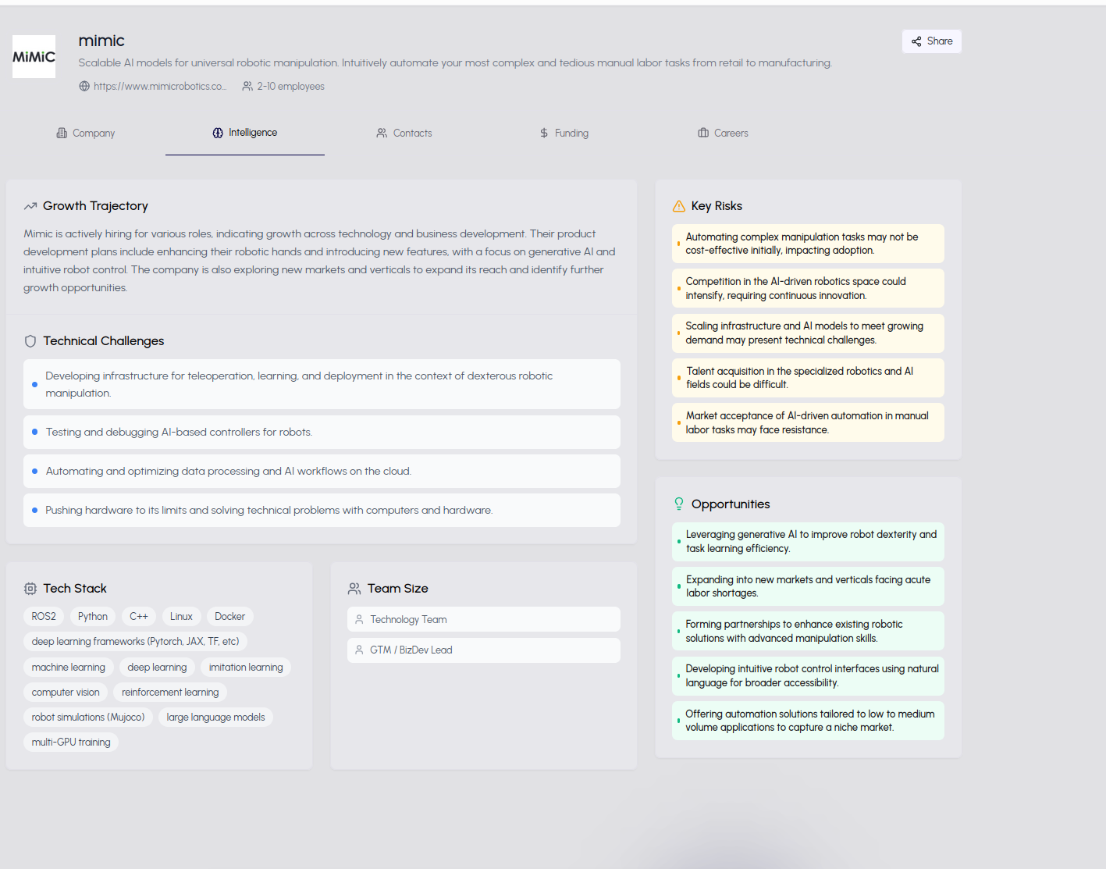Click the share icon in Share button
This screenshot has width=1106, height=869.
[x=916, y=41]
